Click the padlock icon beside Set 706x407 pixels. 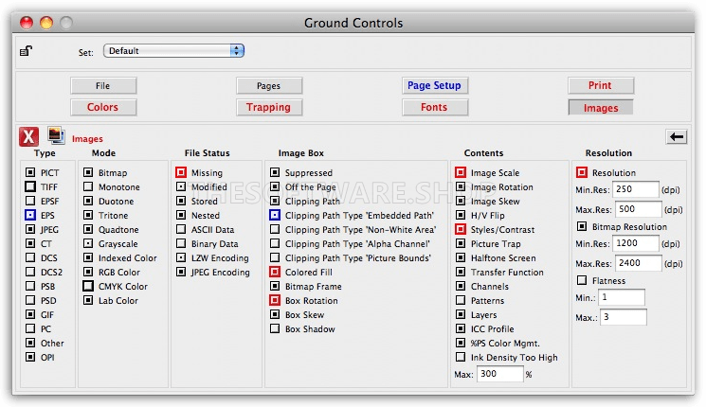click(27, 51)
